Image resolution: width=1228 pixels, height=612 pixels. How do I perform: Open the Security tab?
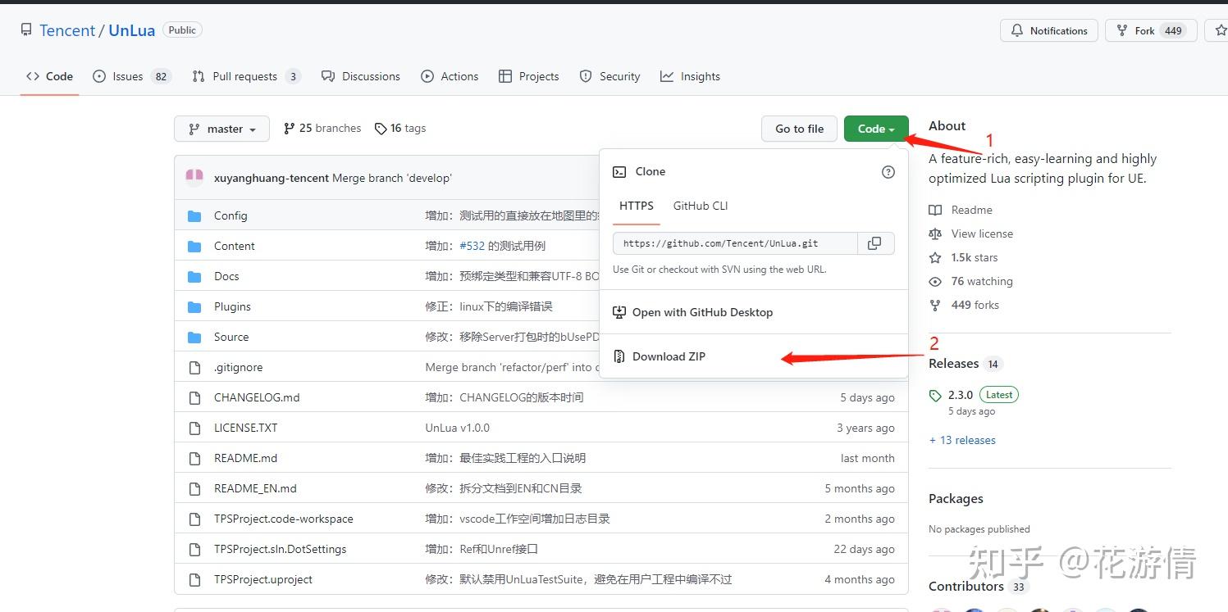pos(609,77)
